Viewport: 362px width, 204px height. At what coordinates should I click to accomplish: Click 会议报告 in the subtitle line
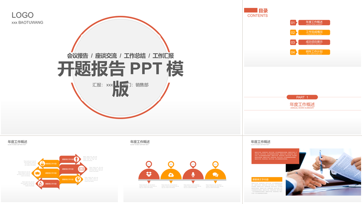[78, 56]
